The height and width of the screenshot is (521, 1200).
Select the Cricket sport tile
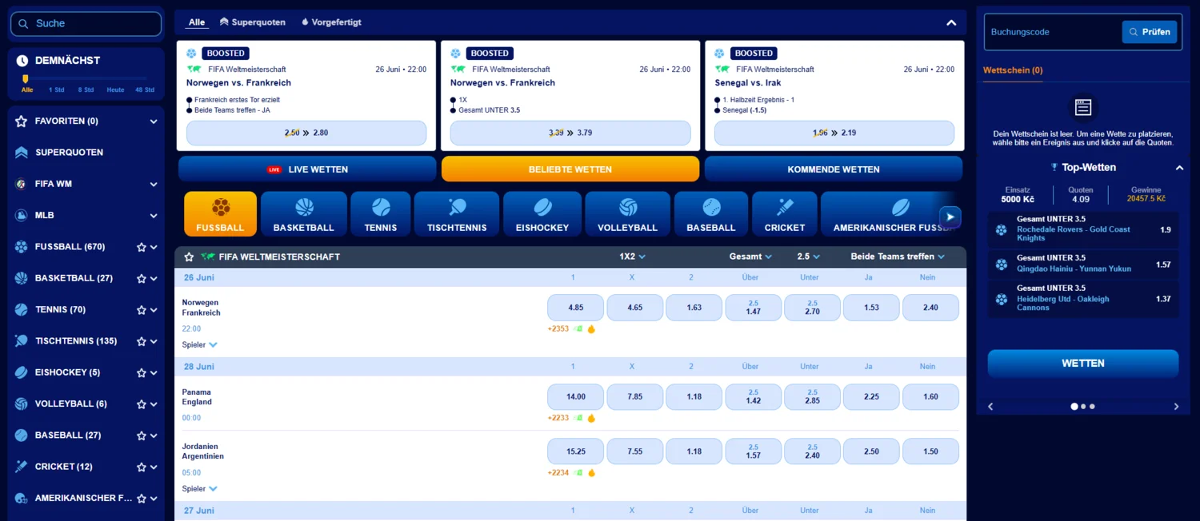click(x=785, y=214)
